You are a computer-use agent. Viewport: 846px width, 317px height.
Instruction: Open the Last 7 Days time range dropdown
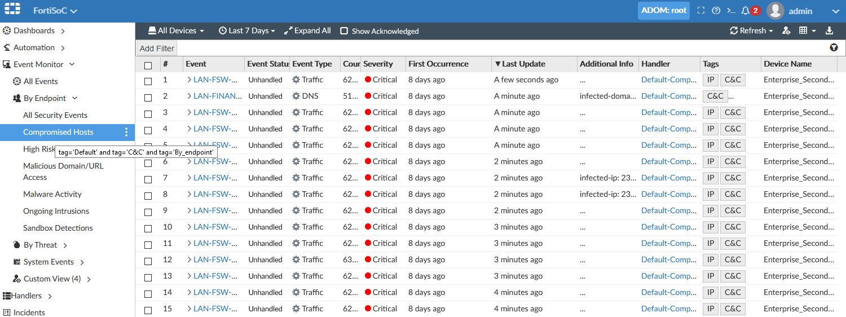[x=247, y=31]
